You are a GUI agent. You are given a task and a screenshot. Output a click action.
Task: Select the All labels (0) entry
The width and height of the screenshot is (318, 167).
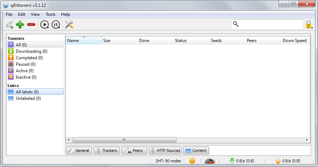tap(35, 92)
